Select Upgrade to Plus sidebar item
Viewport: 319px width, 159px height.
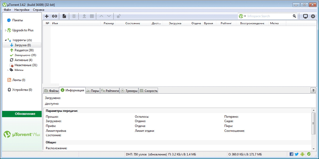(x=23, y=30)
